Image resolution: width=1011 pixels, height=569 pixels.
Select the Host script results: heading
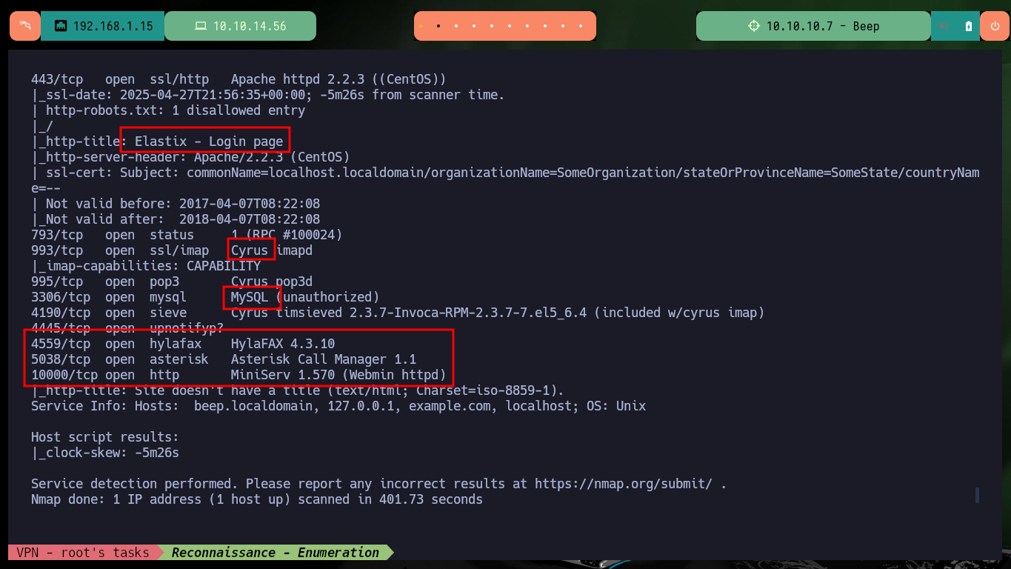(x=105, y=437)
